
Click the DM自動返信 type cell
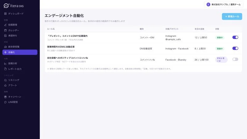pyautogui.click(x=146, y=48)
